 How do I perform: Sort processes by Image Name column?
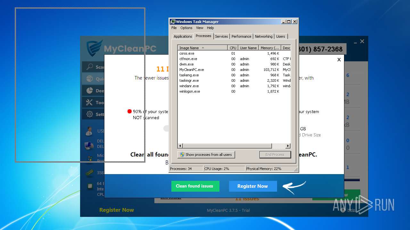pos(202,48)
